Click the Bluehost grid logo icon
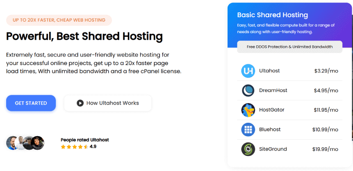Viewport: 353px width, 171px height. (248, 130)
